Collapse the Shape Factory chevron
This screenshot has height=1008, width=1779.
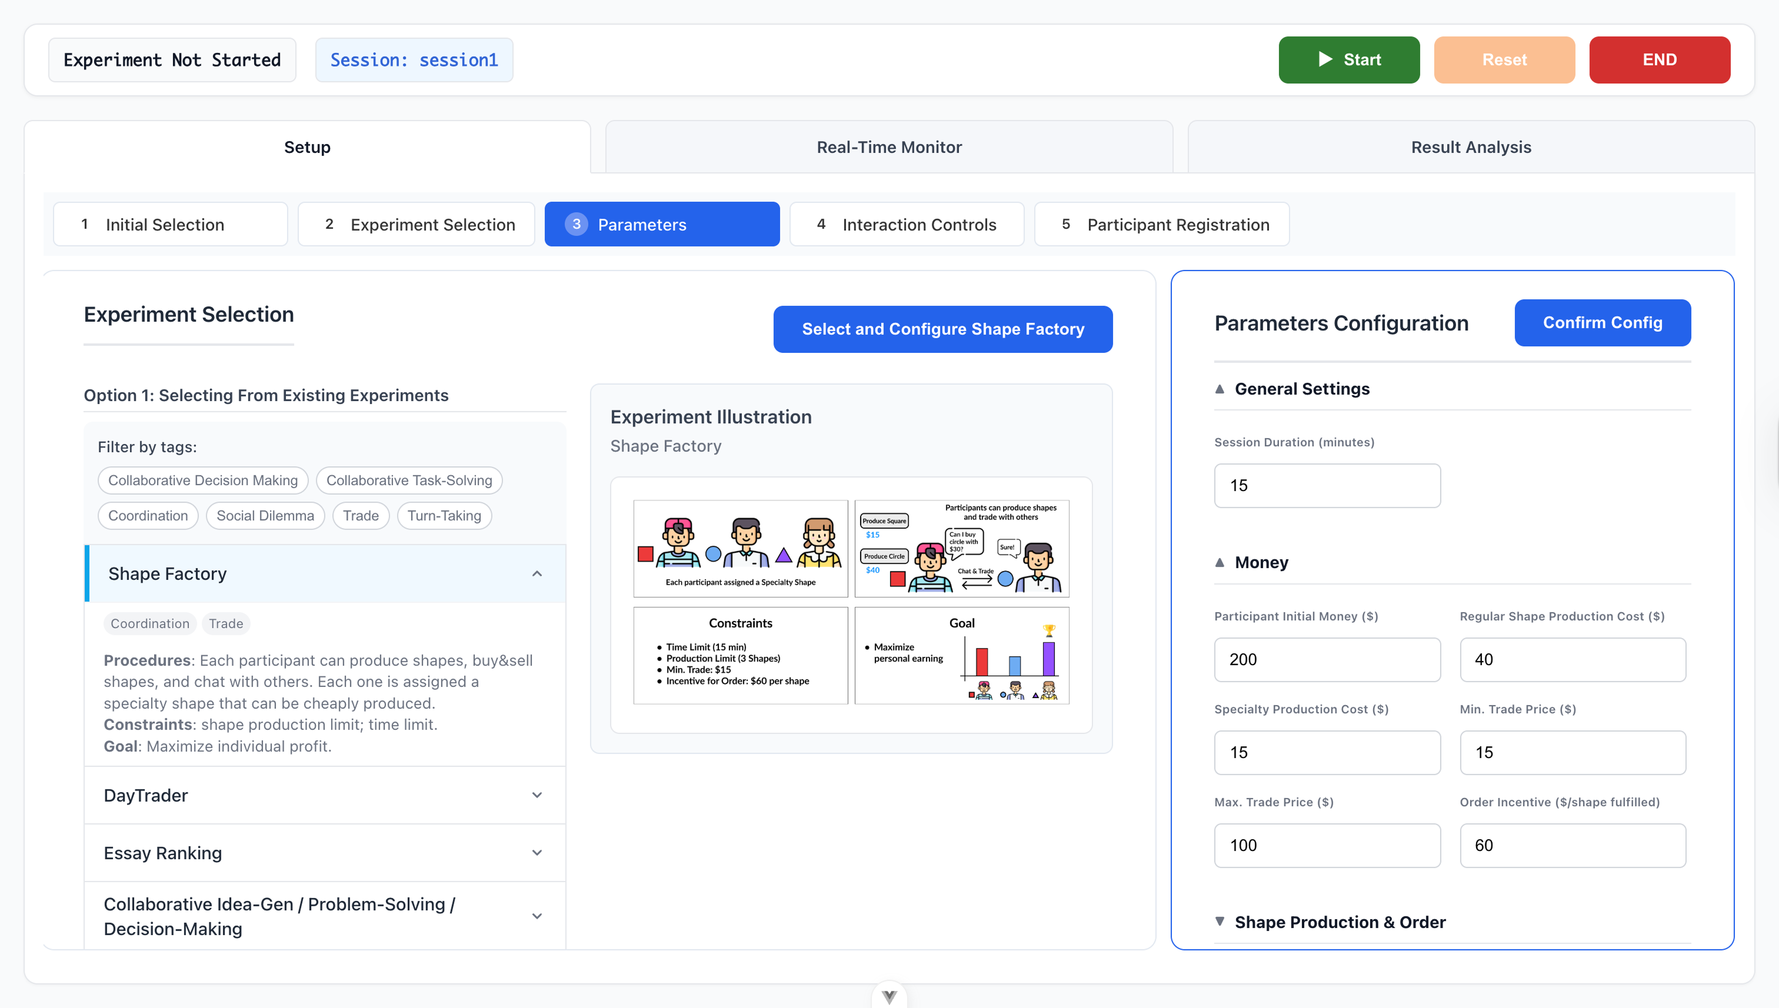[537, 573]
